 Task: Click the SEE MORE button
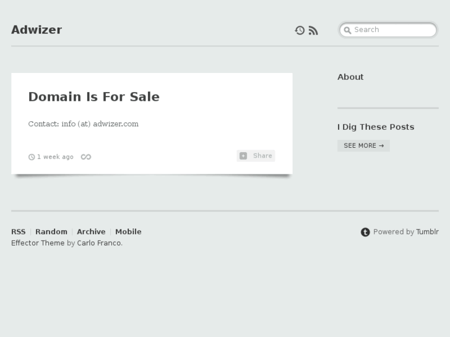363,145
